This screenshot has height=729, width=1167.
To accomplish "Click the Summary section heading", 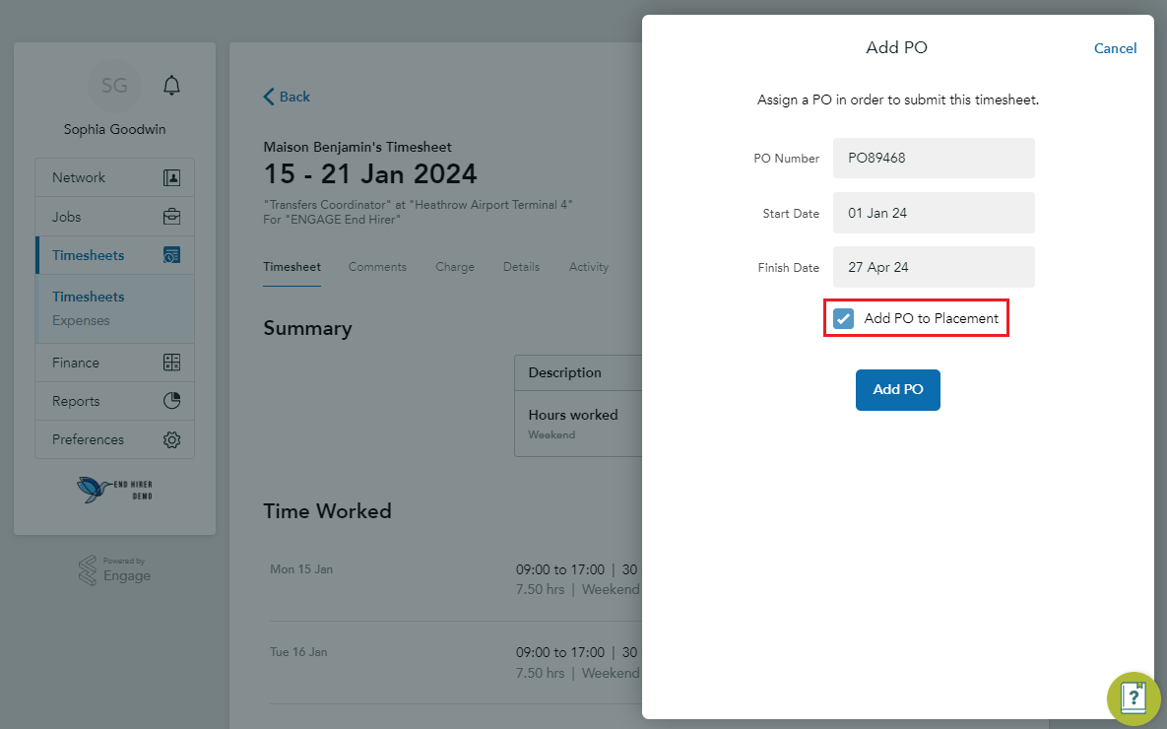I will [x=307, y=328].
